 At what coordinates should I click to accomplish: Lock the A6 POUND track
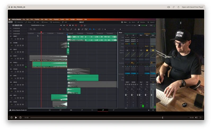tap(15, 72)
